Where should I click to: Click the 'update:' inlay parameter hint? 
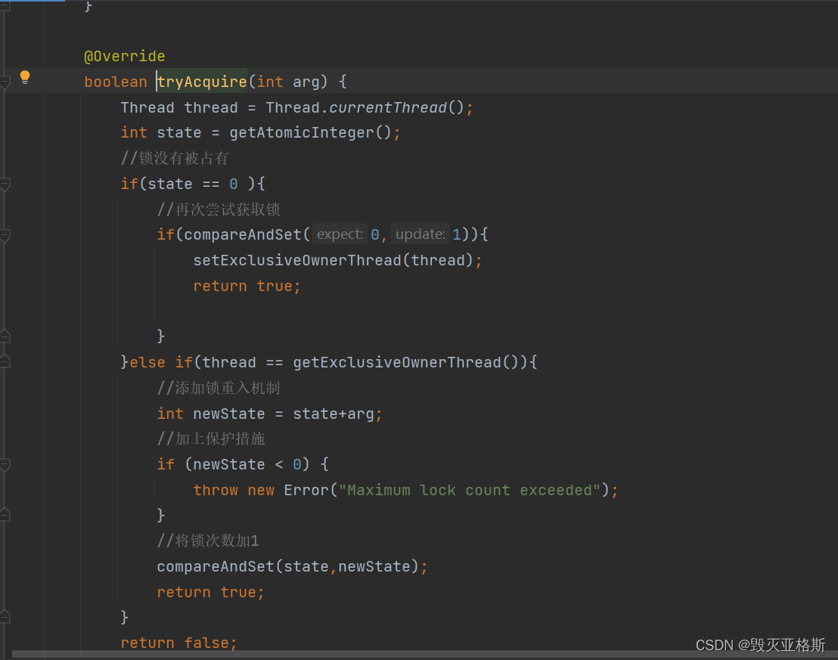point(420,234)
